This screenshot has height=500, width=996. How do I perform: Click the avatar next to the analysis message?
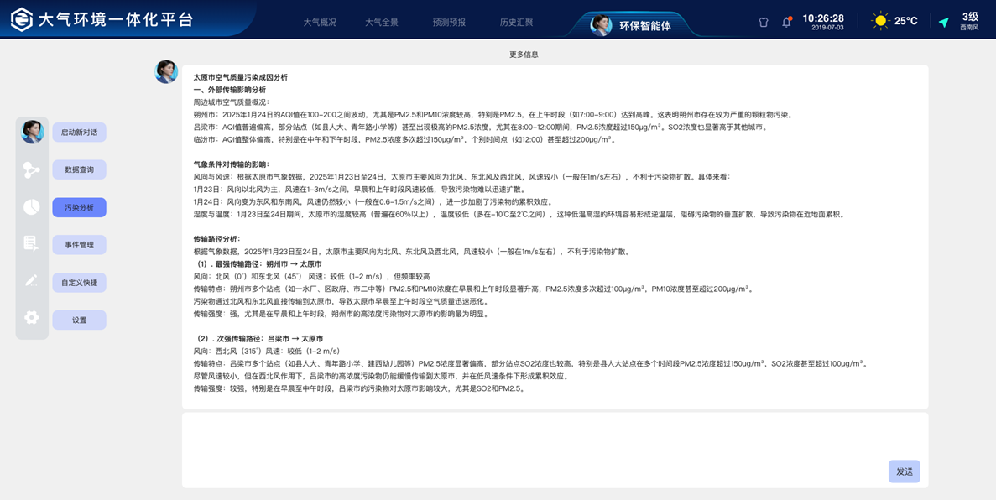click(x=165, y=72)
